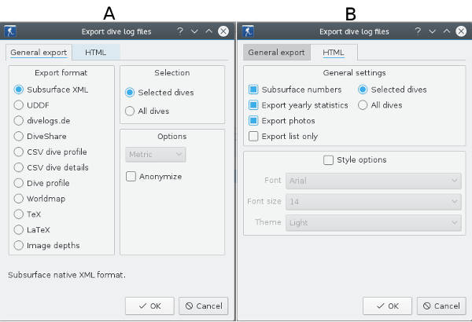
Task: Click the Subsurface diver icon in window B
Action: pos(248,31)
